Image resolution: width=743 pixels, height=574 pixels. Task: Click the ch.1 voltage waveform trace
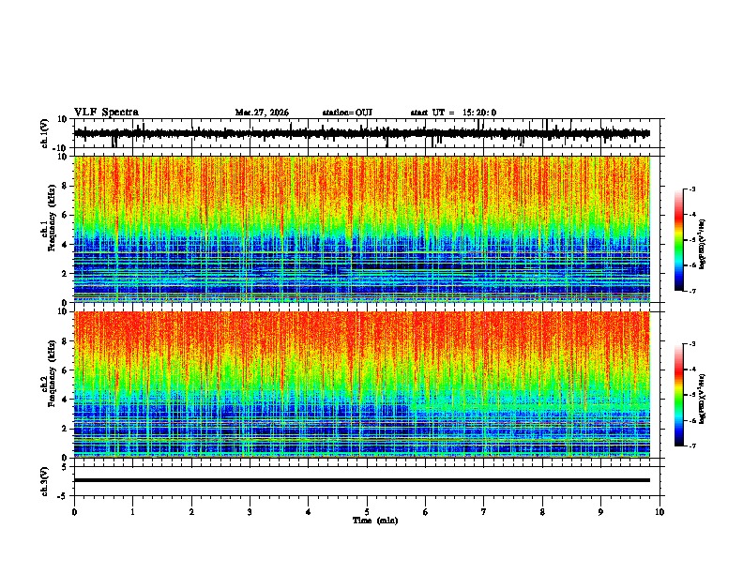(362, 133)
